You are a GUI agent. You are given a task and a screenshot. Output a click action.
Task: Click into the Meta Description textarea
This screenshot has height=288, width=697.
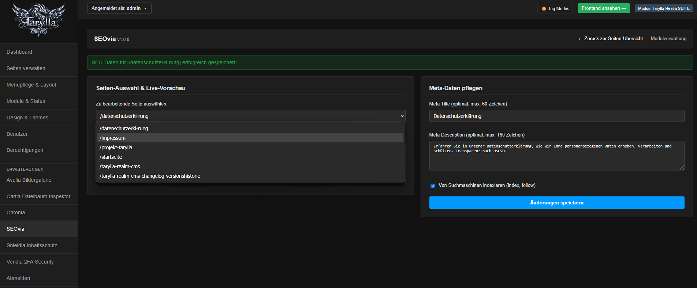point(557,155)
